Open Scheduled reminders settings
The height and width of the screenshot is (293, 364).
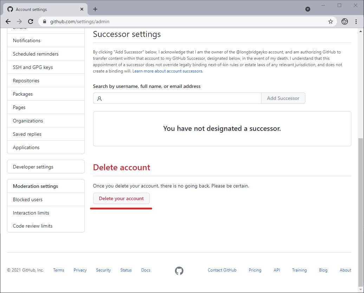coord(46,54)
